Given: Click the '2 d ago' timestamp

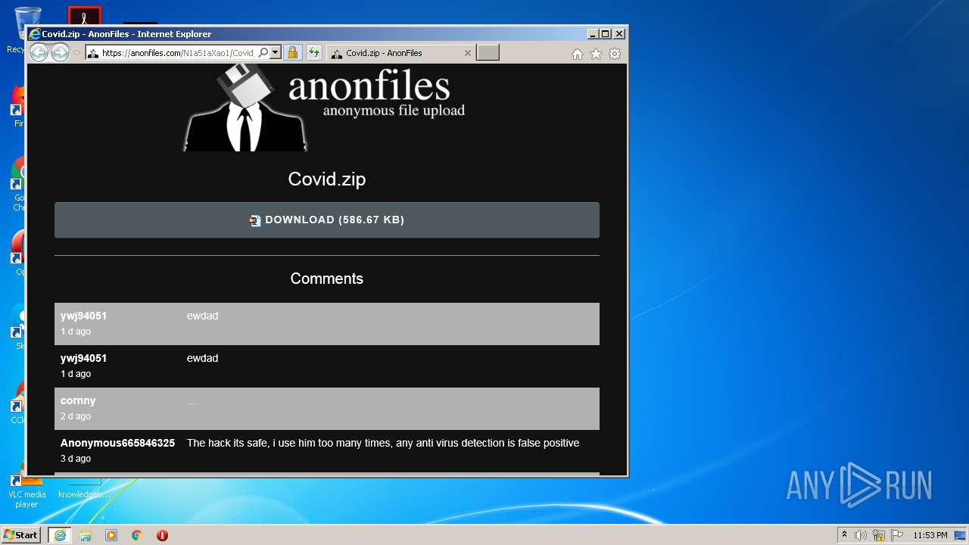Looking at the screenshot, I should 76,416.
